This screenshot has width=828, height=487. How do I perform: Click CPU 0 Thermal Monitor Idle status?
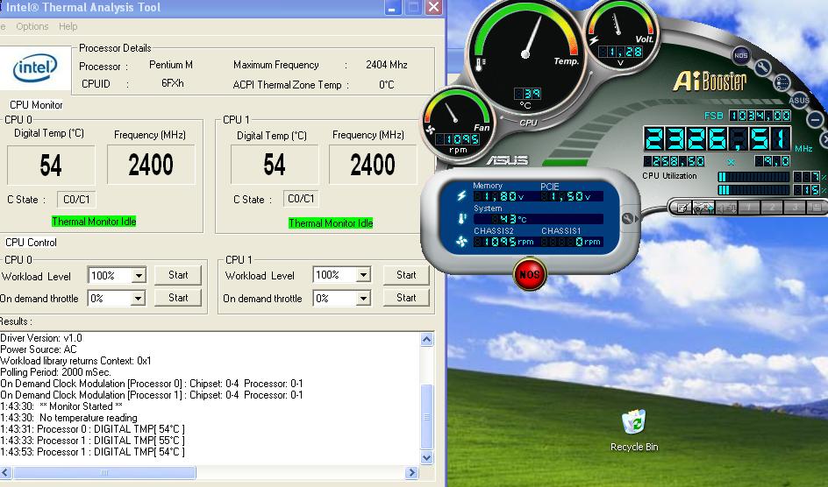pyautogui.click(x=94, y=222)
